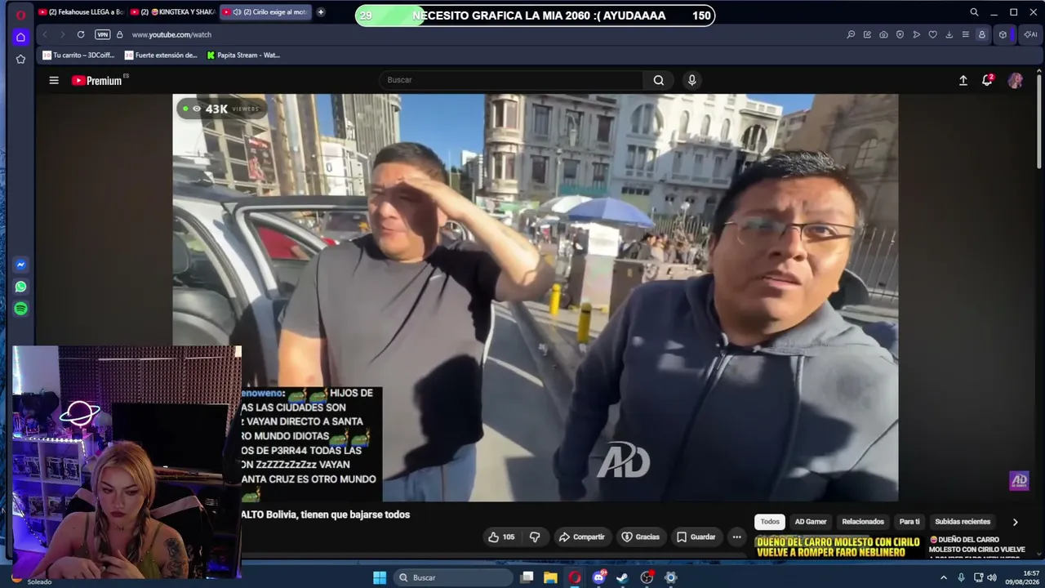Take a snapshot with the camera icon
Viewport: 1045px width, 588px height.
click(883, 34)
